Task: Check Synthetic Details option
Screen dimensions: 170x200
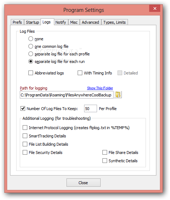Action: point(105,161)
